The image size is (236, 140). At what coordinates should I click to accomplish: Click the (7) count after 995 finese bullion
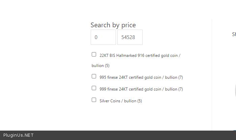click(x=181, y=77)
